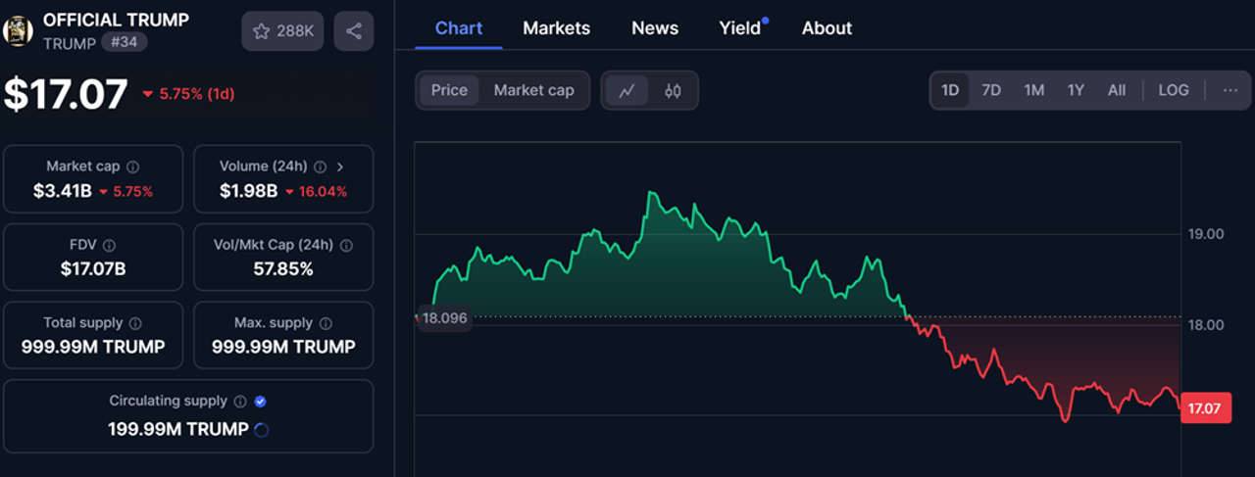1255x477 pixels.
Task: Open the Chart tab
Action: point(459,27)
